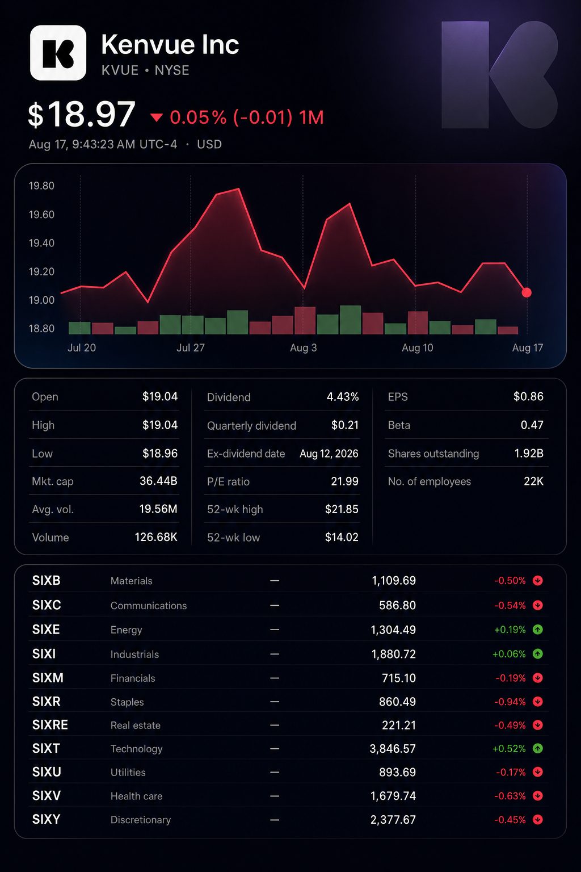Click the Technology index value 3,846.57
Screen dimensions: 581x872
393,748
